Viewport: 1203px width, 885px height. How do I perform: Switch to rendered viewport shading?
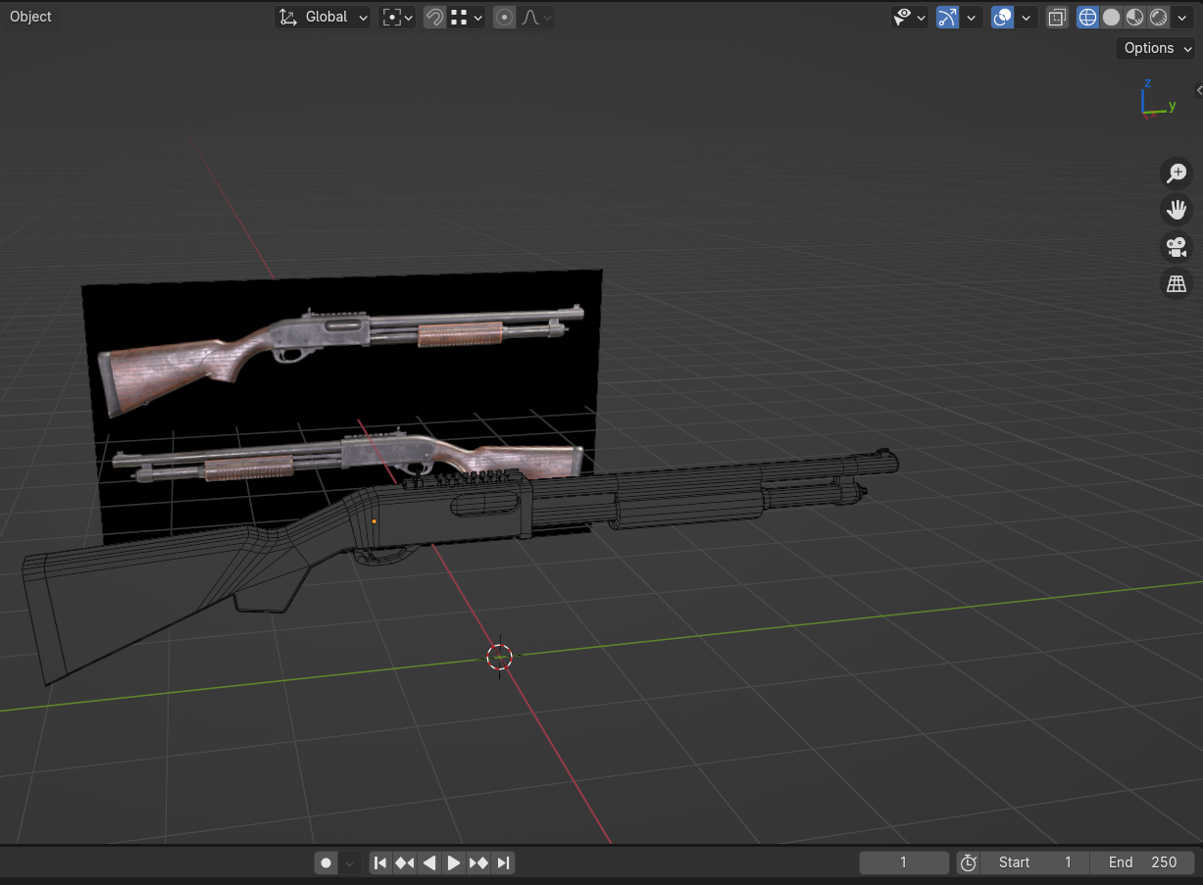click(1158, 17)
